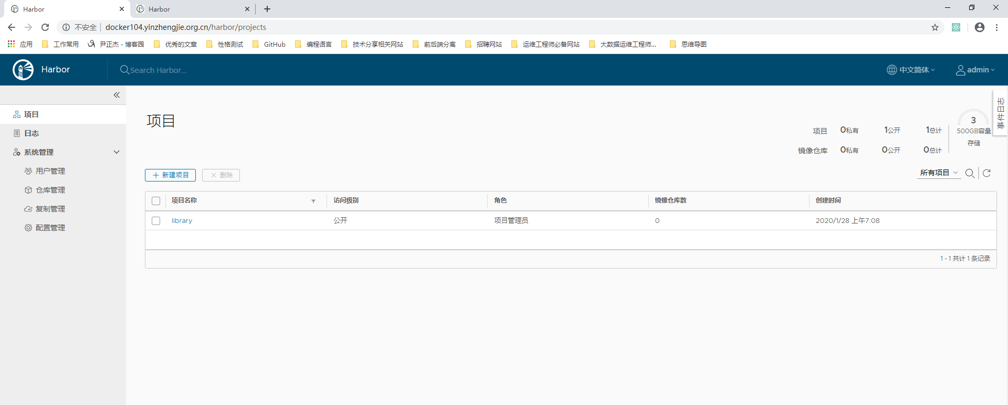Viewport: 1008px width, 405px height.
Task: Refresh the project list
Action: point(986,173)
